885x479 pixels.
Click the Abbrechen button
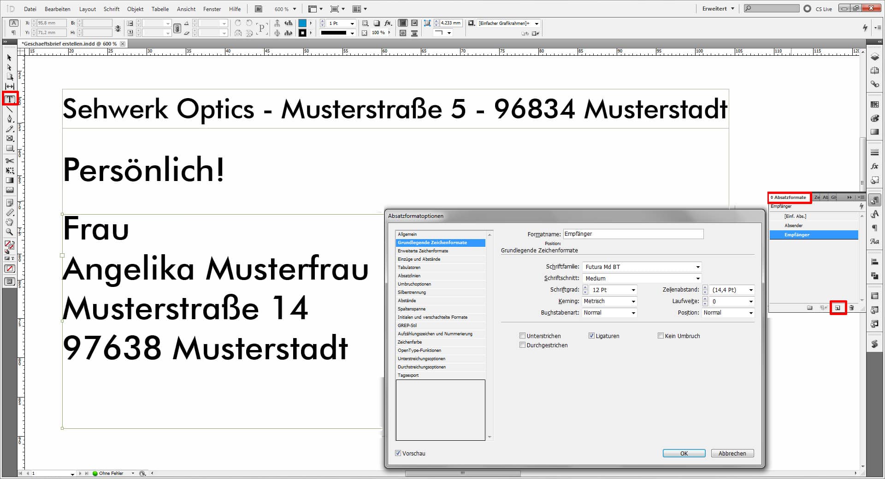coord(732,453)
